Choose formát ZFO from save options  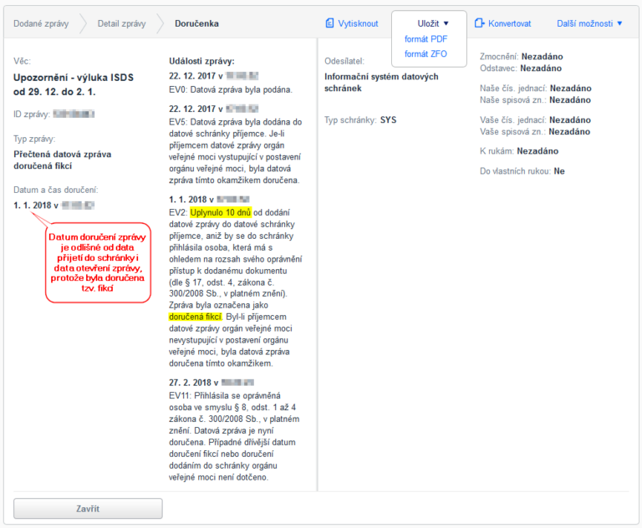pyautogui.click(x=425, y=53)
